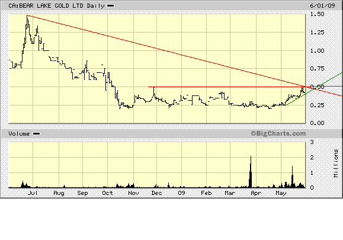Click the price axis label '0.75'

317,69
